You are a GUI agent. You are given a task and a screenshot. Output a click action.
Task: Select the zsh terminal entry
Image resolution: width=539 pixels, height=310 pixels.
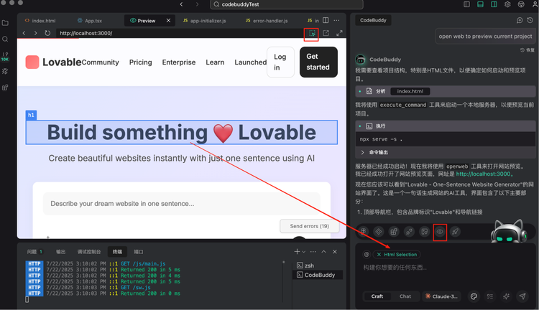pos(318,266)
